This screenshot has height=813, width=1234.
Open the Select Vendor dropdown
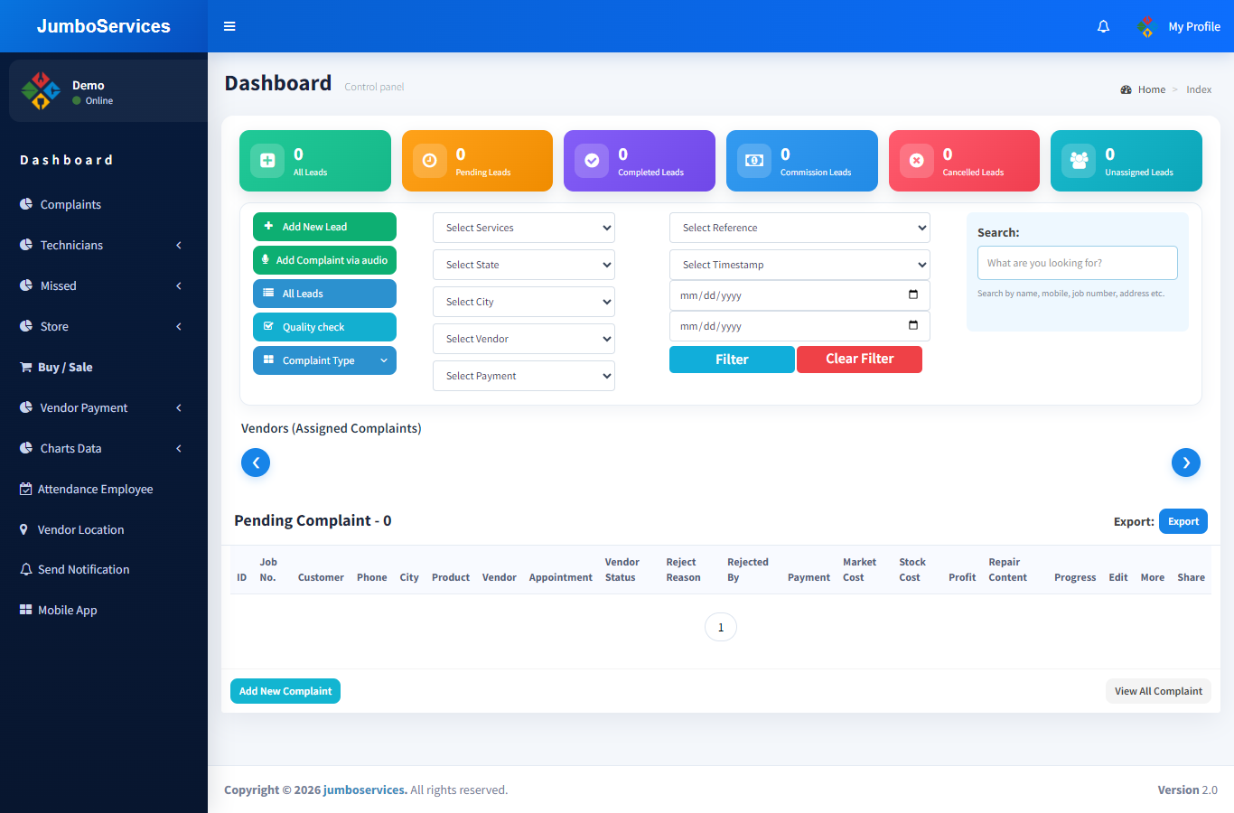pyautogui.click(x=524, y=339)
